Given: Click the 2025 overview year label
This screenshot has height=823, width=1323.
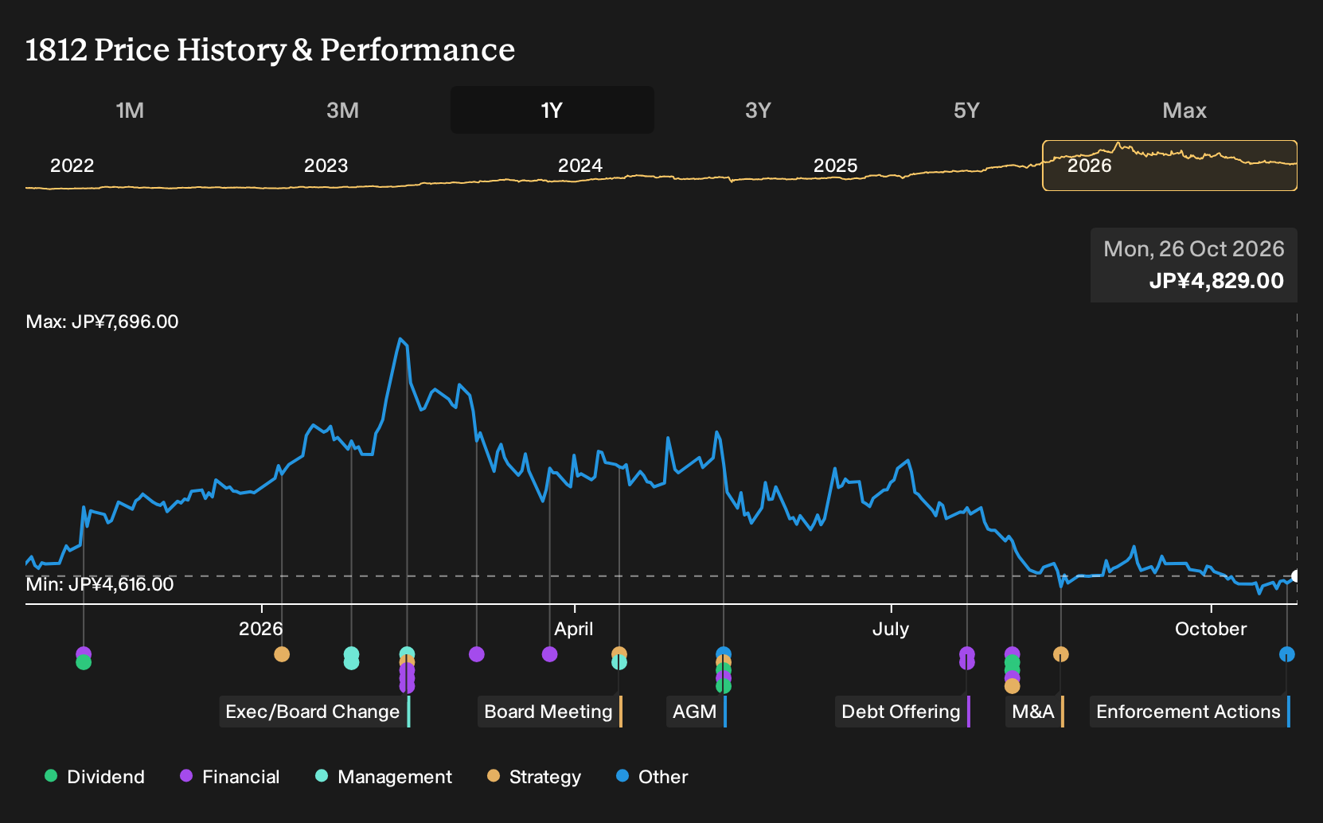Looking at the screenshot, I should (x=836, y=166).
